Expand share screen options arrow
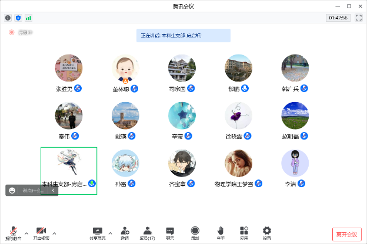The width and height of the screenshot is (367, 244). [x=110, y=232]
